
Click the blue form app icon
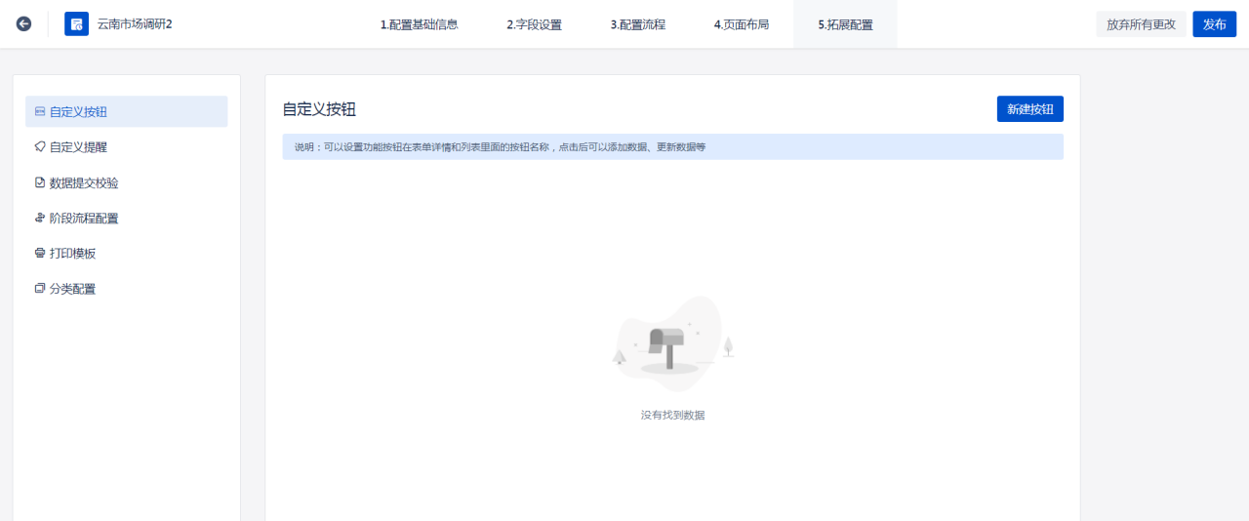76,23
